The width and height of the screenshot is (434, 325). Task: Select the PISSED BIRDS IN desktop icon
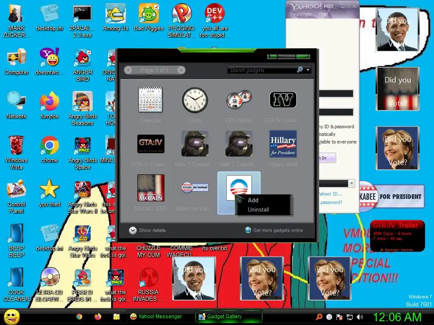coord(82,285)
